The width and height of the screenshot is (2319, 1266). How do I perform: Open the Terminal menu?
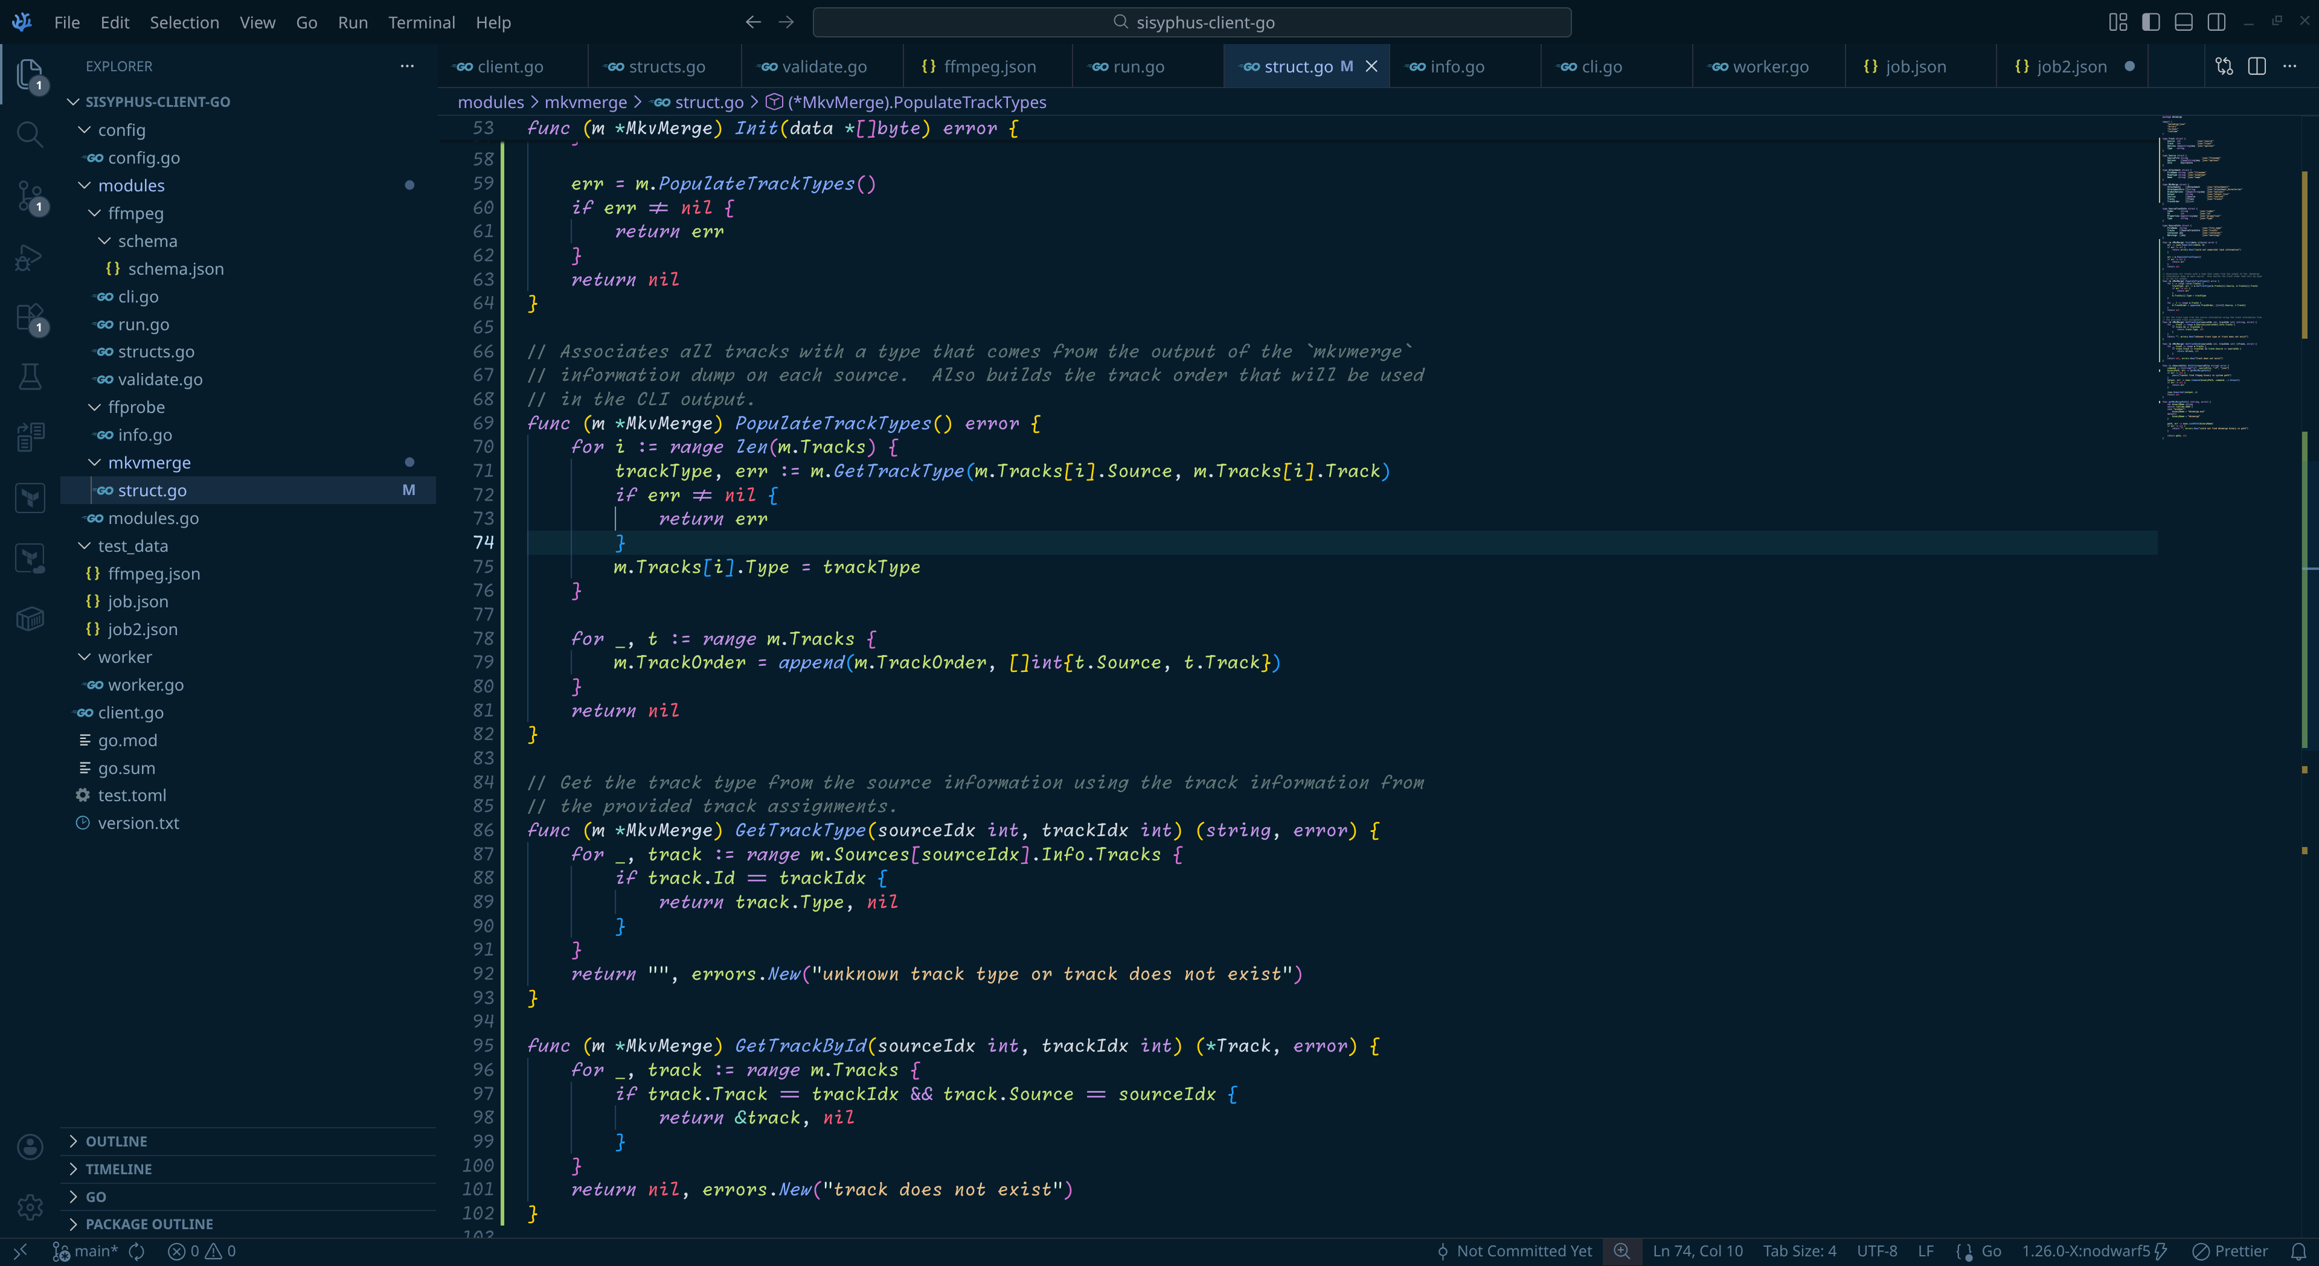422,22
